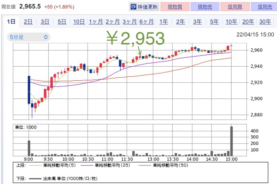
Task: Switch to the 3年 chart period
Action: tap(197, 22)
